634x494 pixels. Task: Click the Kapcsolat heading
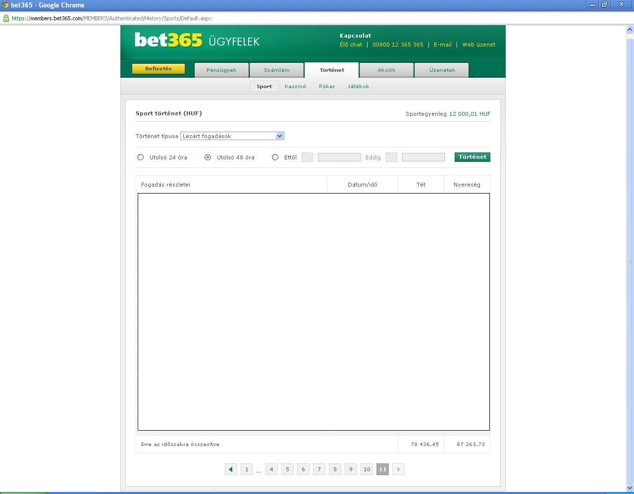pyautogui.click(x=355, y=36)
